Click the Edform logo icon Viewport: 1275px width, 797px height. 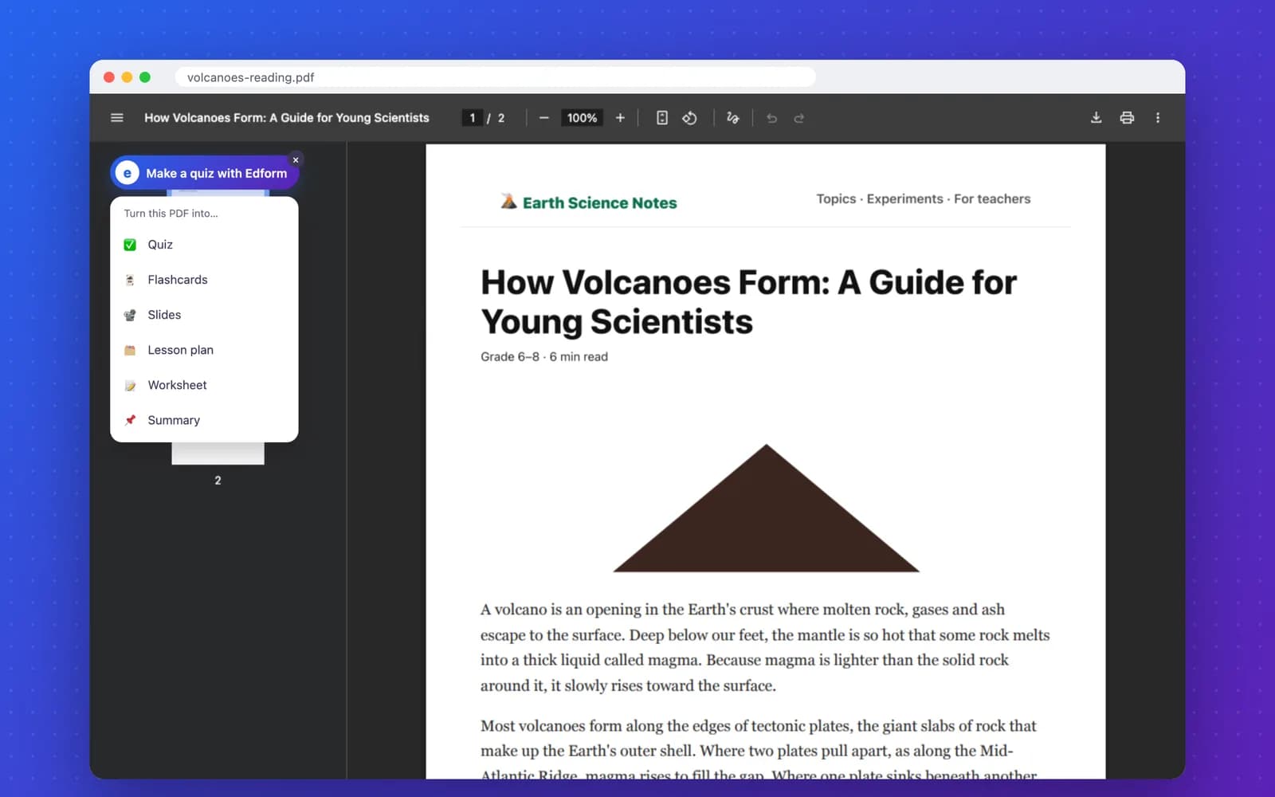coord(127,173)
